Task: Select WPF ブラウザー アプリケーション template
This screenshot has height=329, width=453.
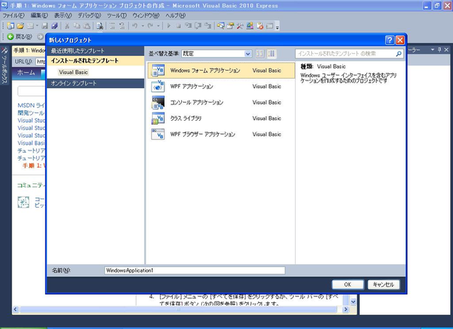Action: 221,134
